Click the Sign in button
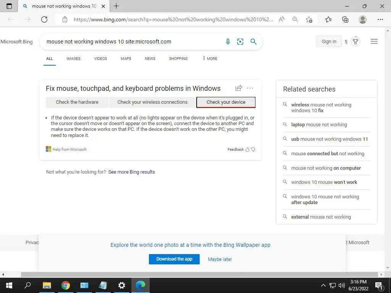 pyautogui.click(x=329, y=41)
